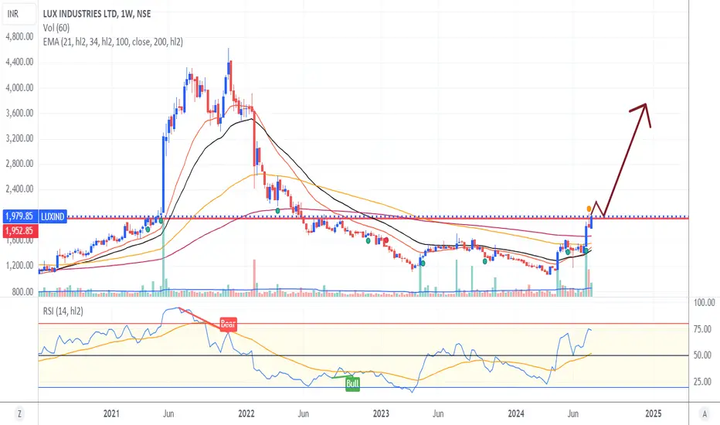Select the Vol (60) indicator legend
The width and height of the screenshot is (720, 425).
tap(56, 28)
